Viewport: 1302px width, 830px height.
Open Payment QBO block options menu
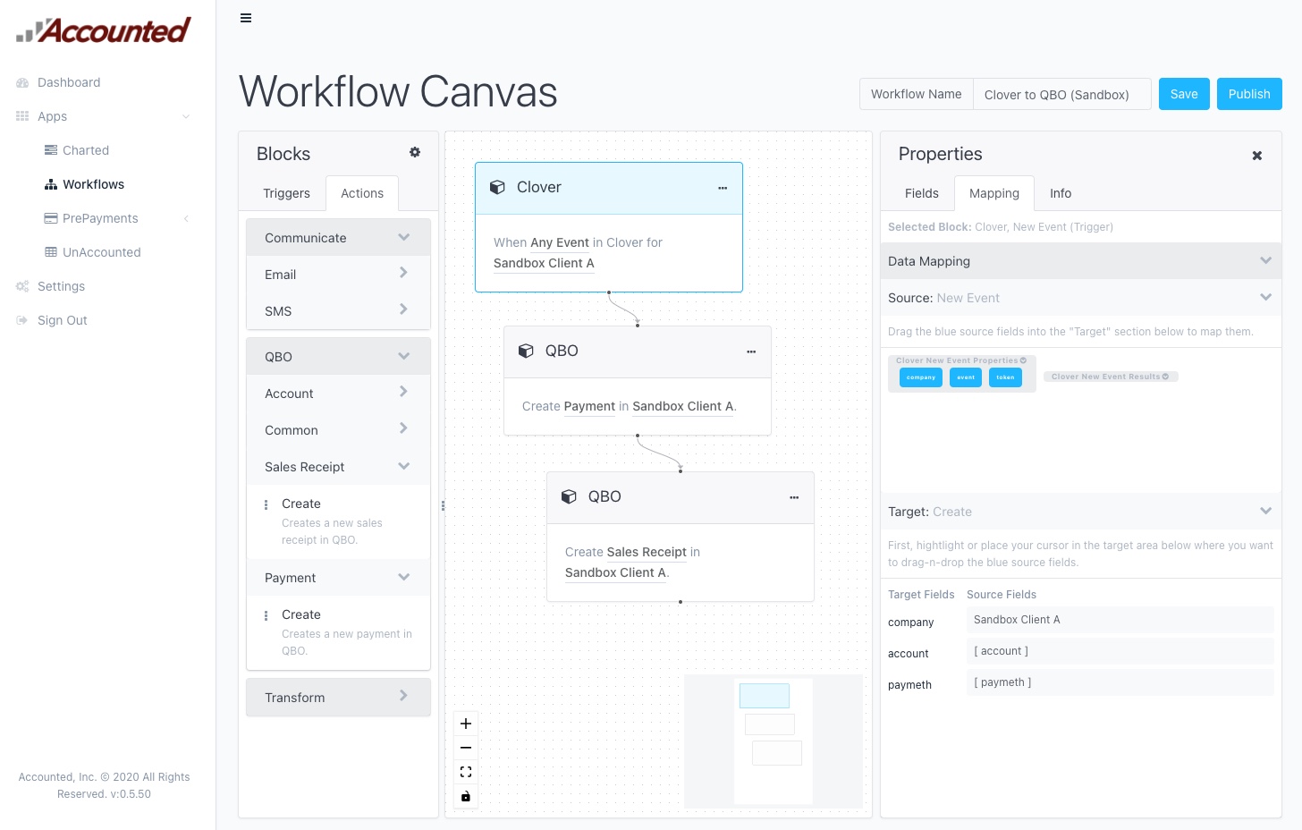point(751,351)
